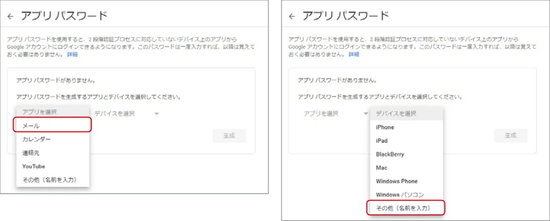Select カレンダー from the app list
Screen dimensions: 550x221
53,139
